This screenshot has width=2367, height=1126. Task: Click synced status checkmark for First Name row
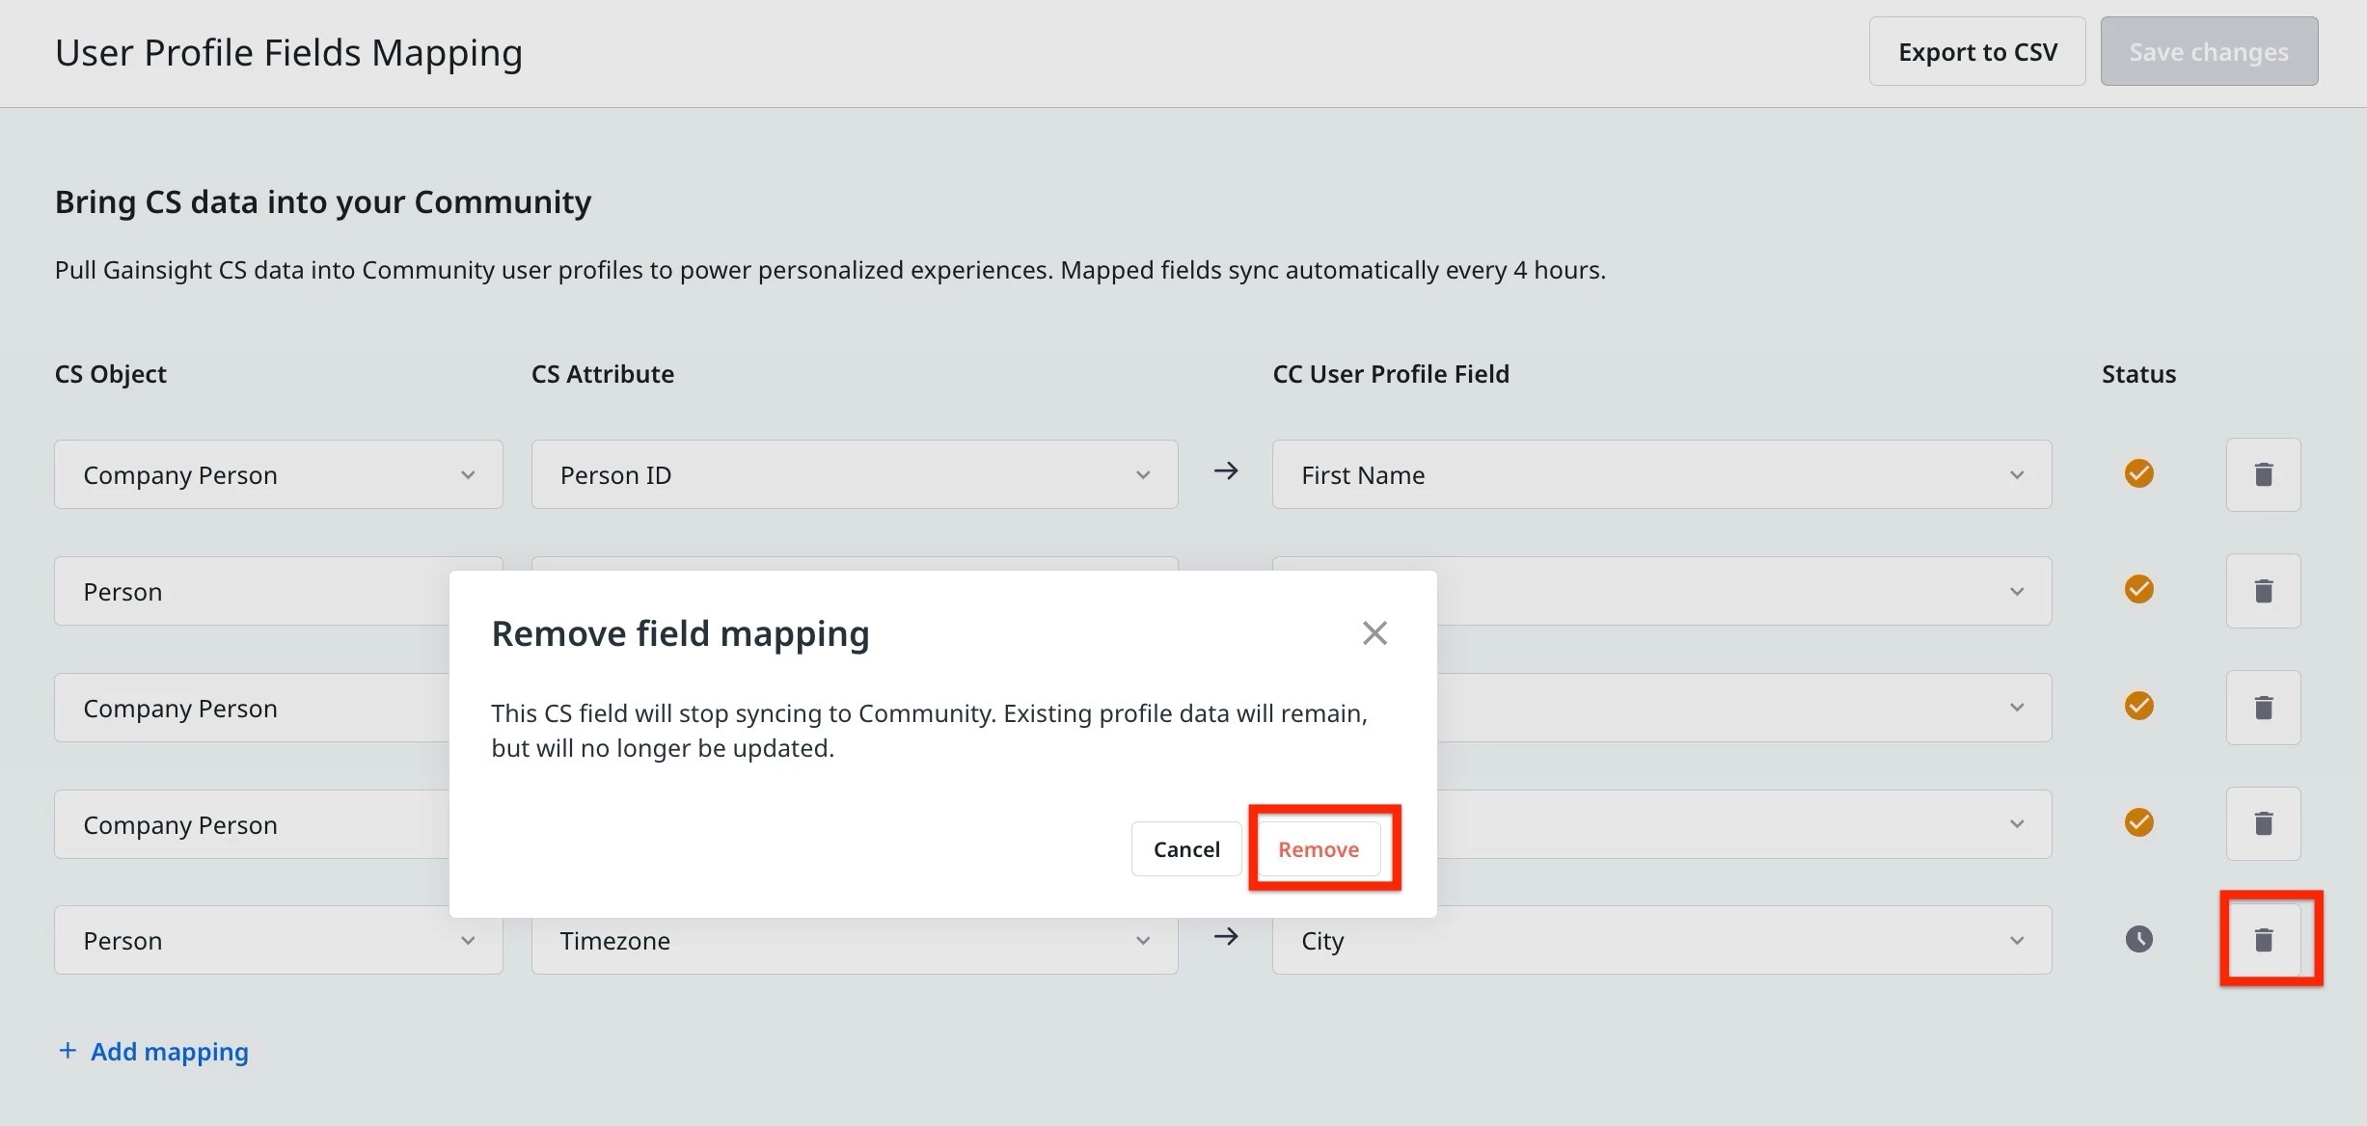(2138, 473)
